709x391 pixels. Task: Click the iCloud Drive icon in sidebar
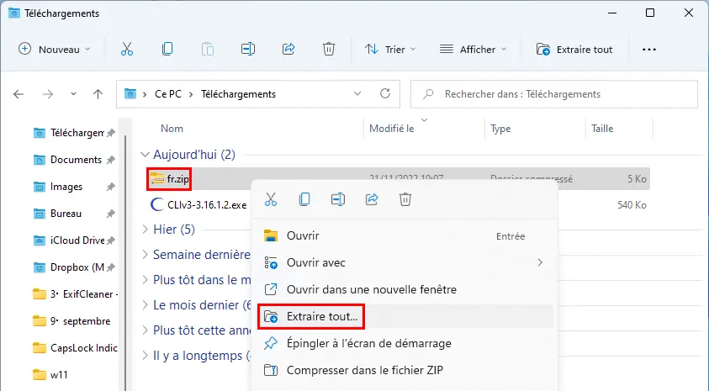click(40, 240)
